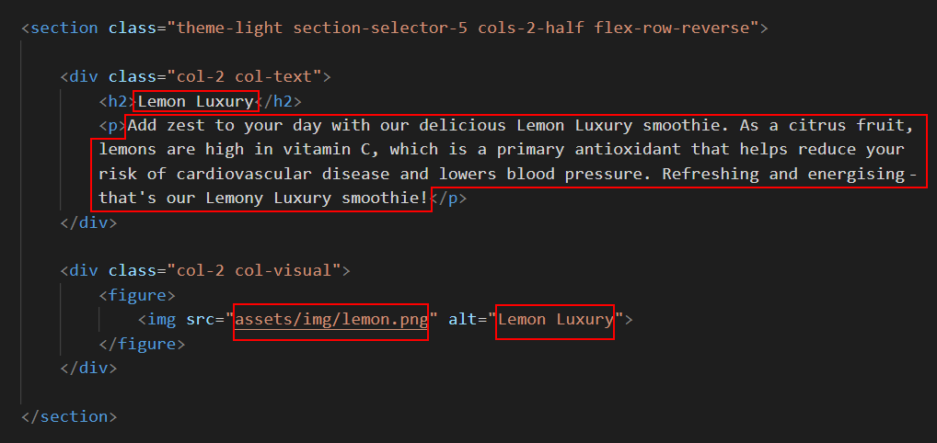Image resolution: width=937 pixels, height=443 pixels.
Task: Click the closing figure tag
Action: click(143, 345)
